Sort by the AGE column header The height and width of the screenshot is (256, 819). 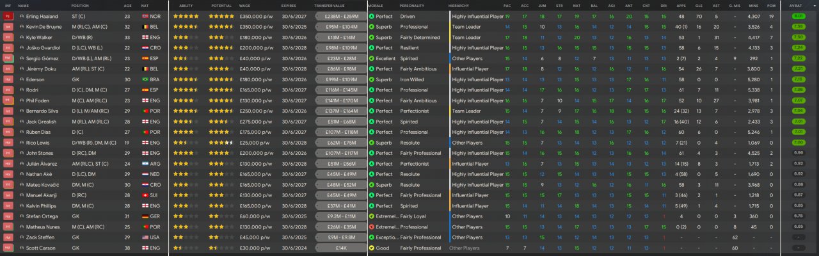tap(128, 5)
